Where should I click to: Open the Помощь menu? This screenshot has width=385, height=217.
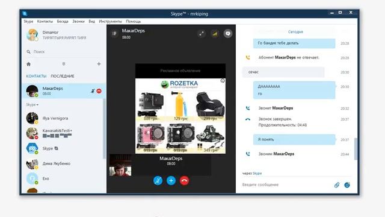click(x=134, y=22)
